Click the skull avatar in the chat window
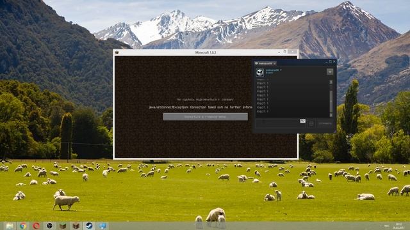The width and height of the screenshot is (410, 230). (259, 72)
